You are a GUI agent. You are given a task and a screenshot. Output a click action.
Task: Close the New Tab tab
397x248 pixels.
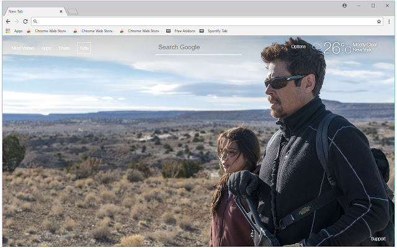tap(61, 11)
